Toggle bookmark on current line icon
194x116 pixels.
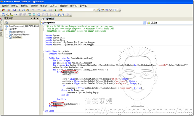39,14
